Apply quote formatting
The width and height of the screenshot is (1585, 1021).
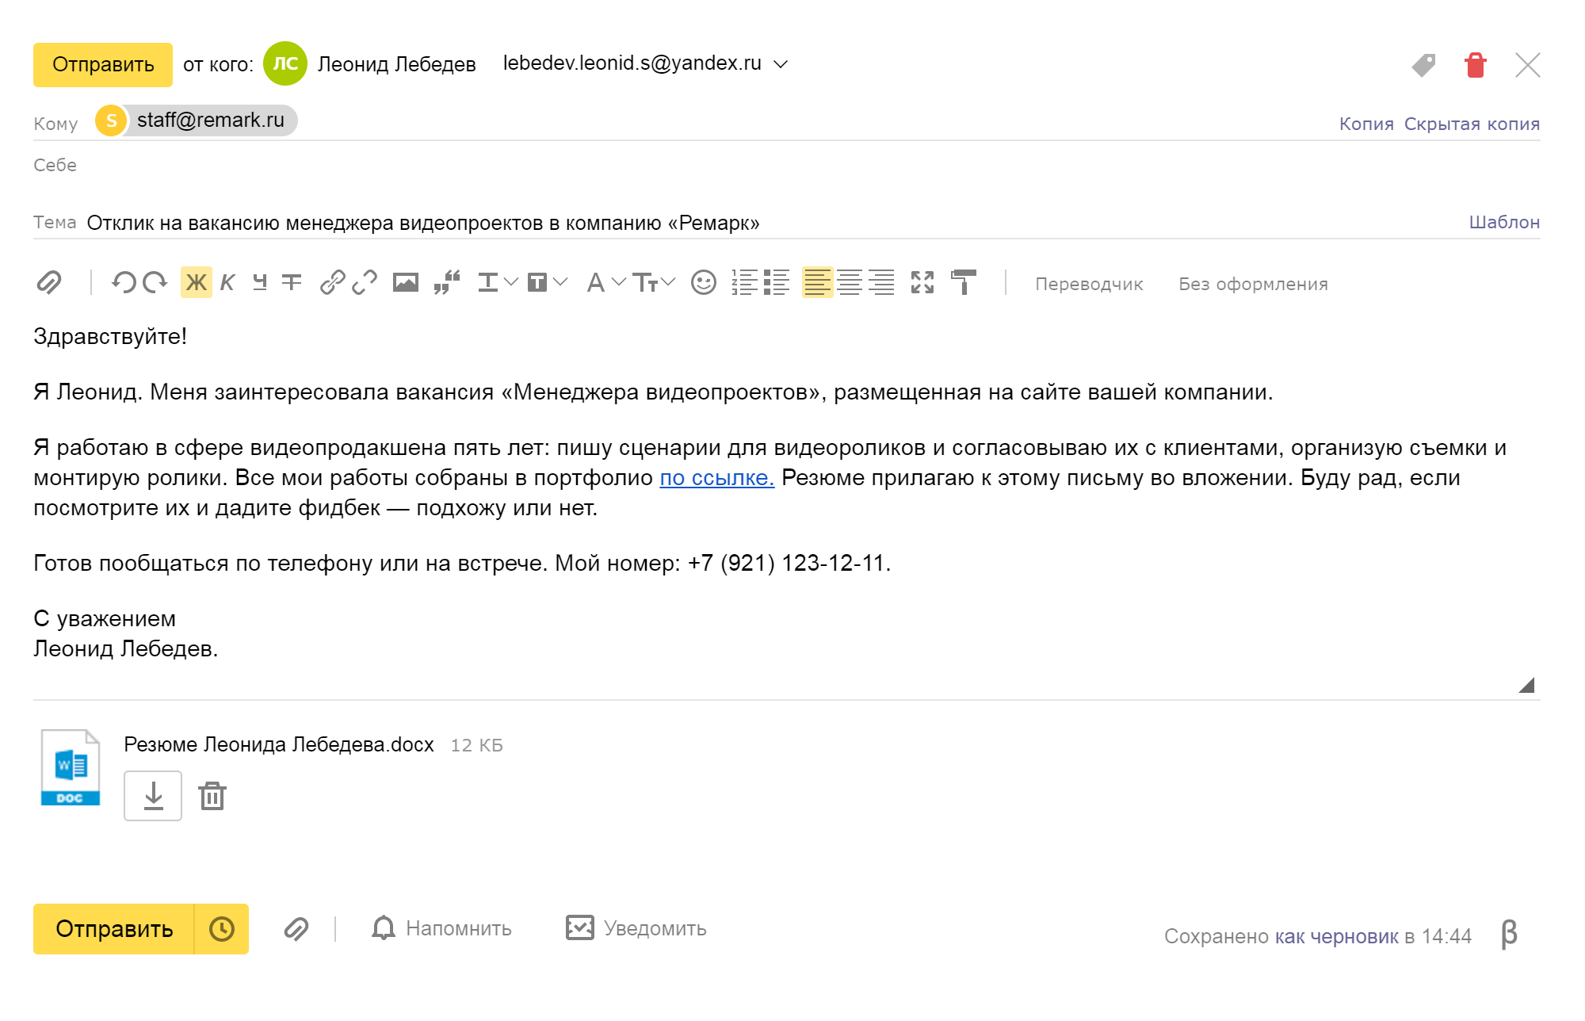[447, 282]
